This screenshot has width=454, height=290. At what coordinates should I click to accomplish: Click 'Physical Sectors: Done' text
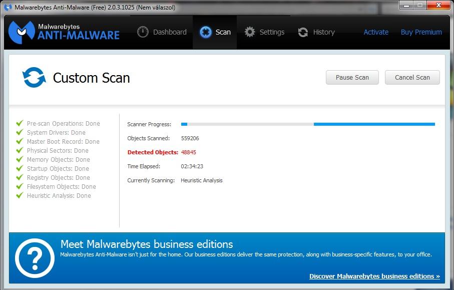click(58, 150)
